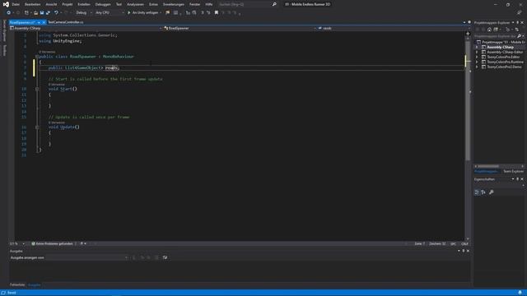Screen dimensions: 527x296
Task: Open the Fenster menu
Action: tap(194, 4)
